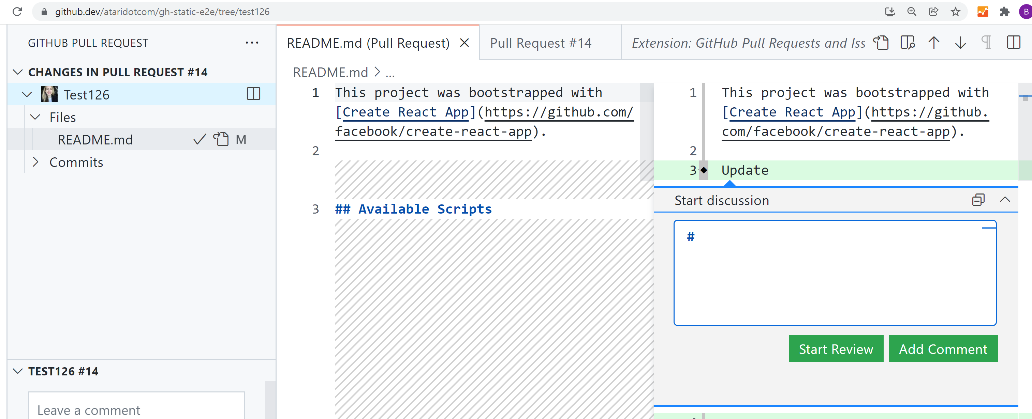Go to next change with the down arrow

coord(960,43)
